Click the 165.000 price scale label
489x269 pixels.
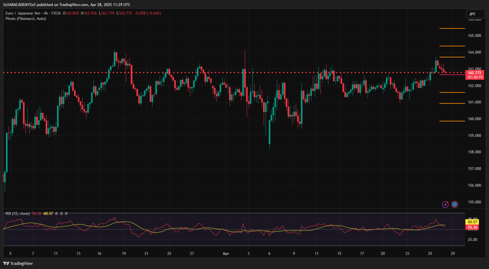[474, 36]
